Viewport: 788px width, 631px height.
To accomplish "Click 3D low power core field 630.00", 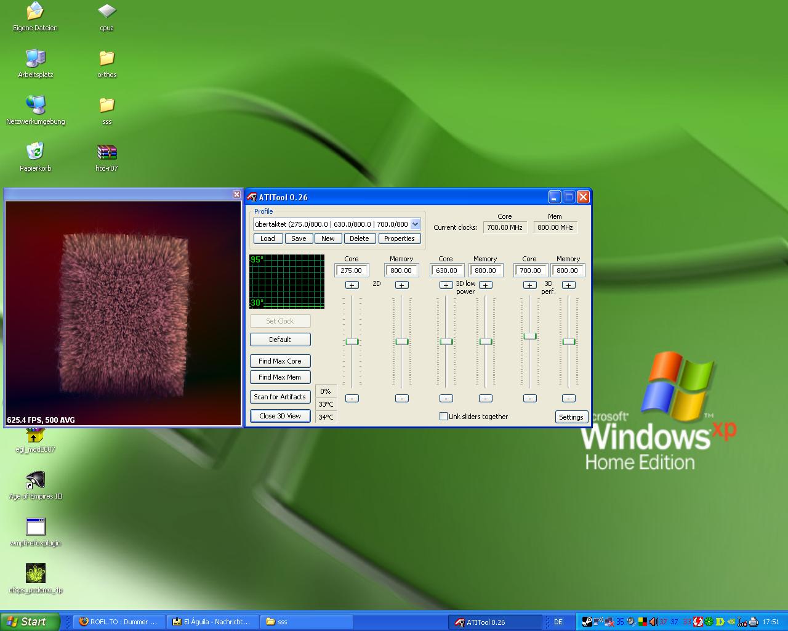I will pos(447,271).
